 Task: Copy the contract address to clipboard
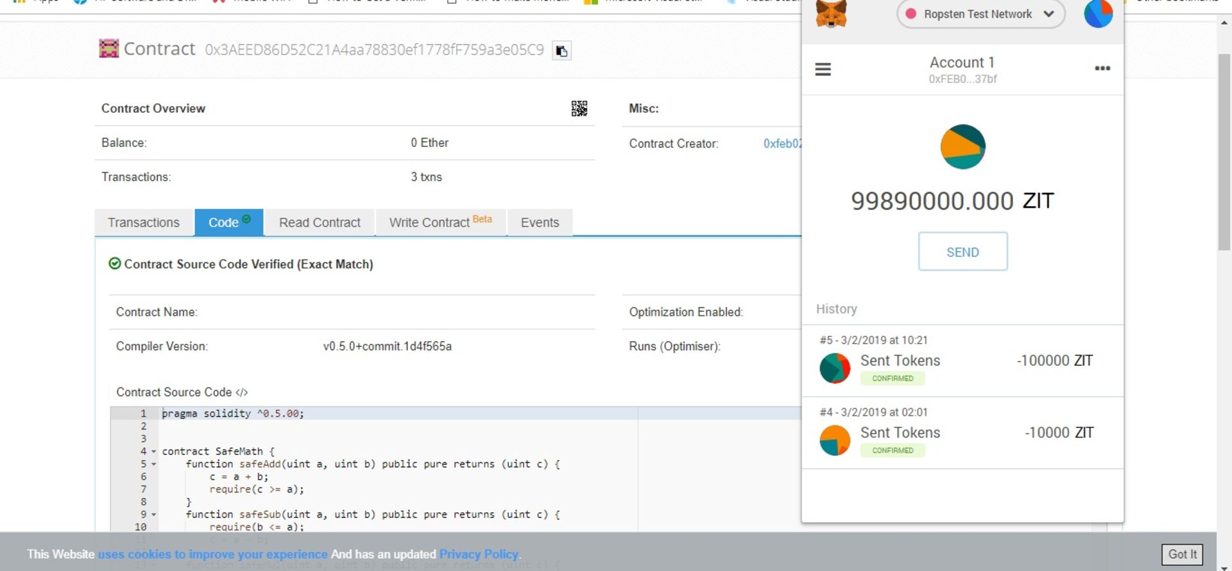pyautogui.click(x=561, y=51)
